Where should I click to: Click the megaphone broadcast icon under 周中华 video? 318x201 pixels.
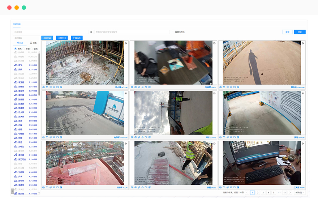click(x=227, y=87)
